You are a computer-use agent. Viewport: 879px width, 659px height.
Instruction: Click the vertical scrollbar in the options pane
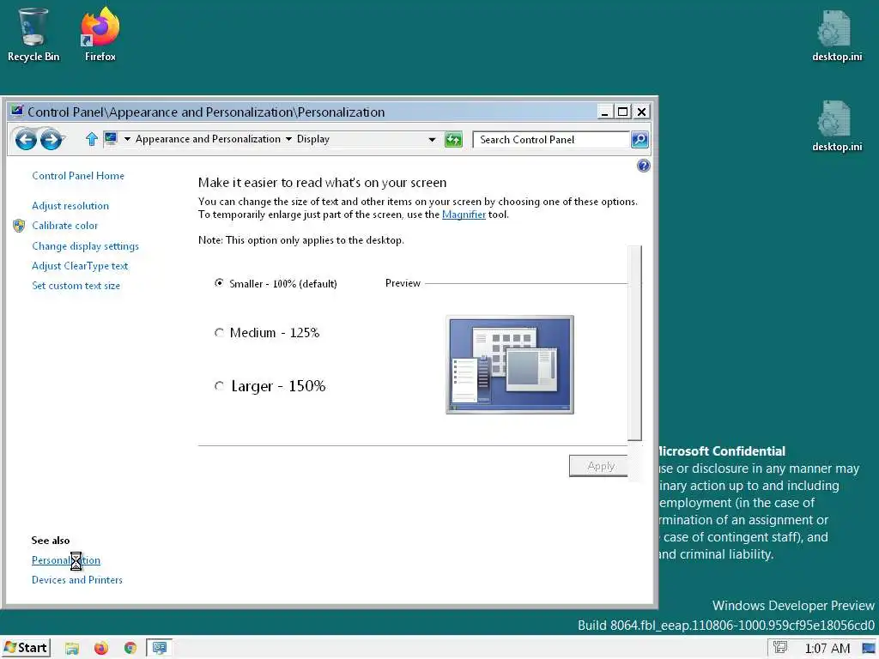click(634, 343)
